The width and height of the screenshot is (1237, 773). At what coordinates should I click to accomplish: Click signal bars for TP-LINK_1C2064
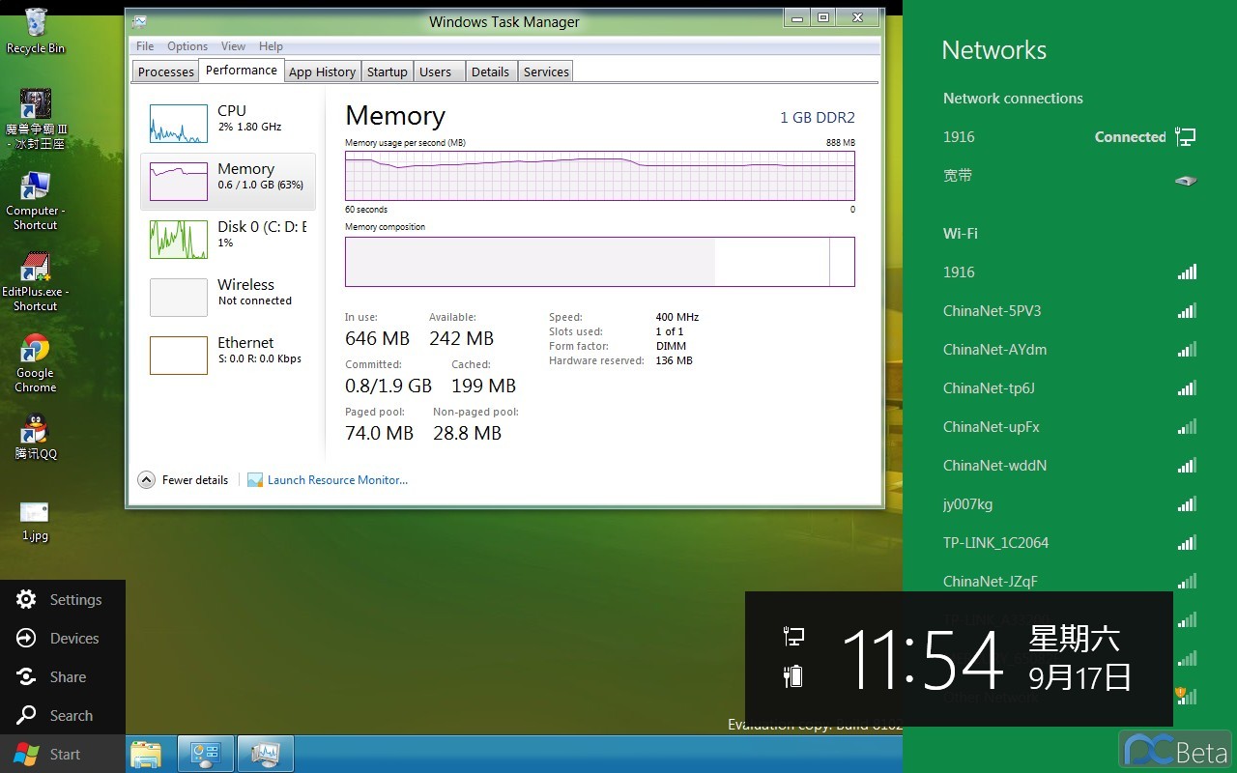pos(1187,543)
